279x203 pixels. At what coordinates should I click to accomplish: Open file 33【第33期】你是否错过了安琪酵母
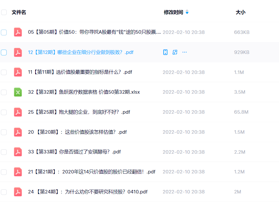tap(74, 152)
